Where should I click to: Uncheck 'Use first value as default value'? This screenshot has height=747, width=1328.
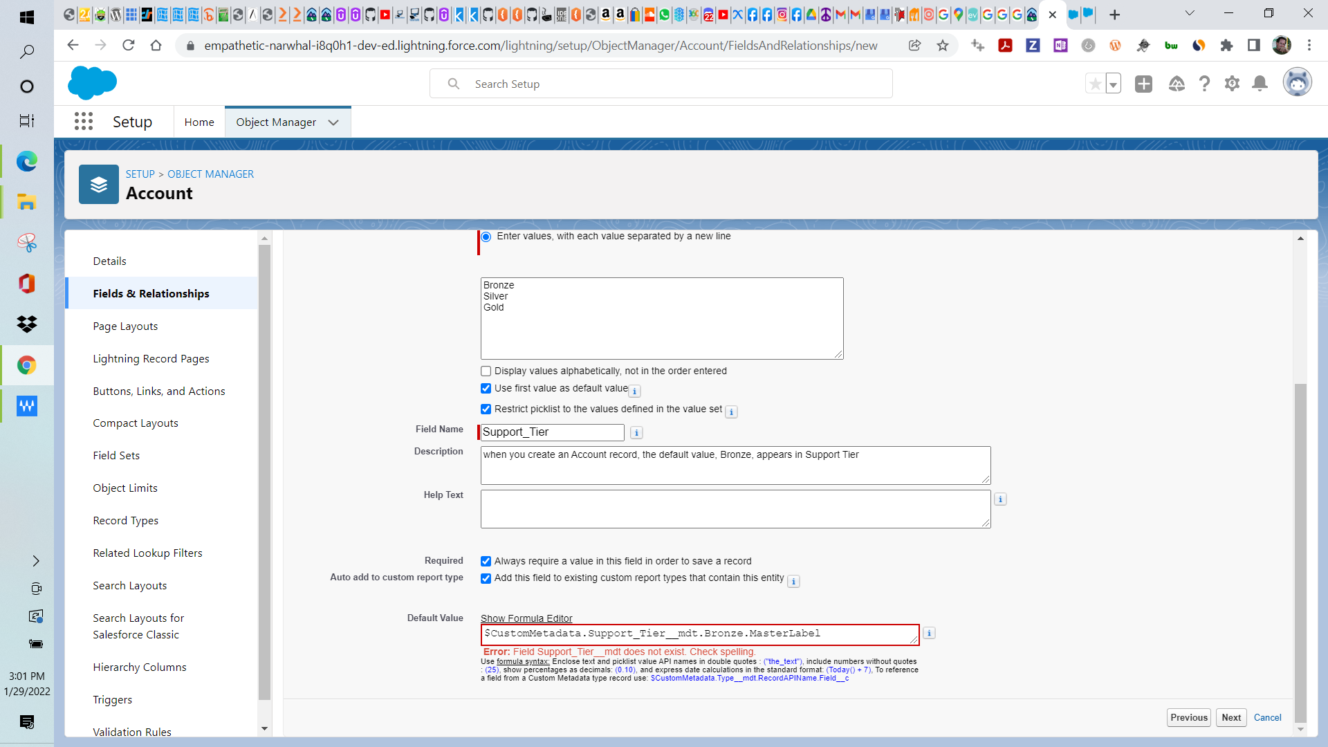[x=486, y=388]
